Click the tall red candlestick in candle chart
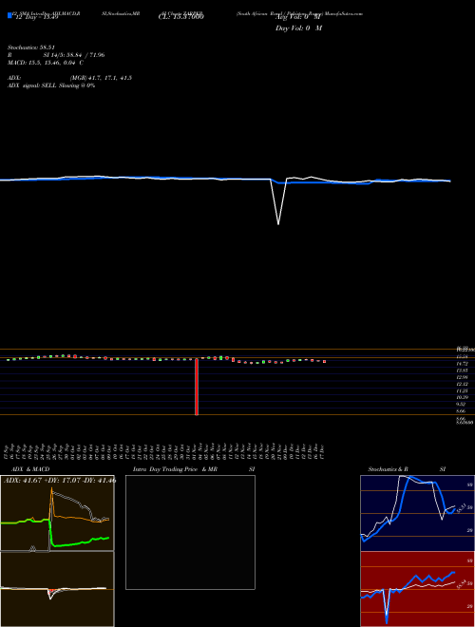Viewport: 475px width, 627px height. coord(197,387)
